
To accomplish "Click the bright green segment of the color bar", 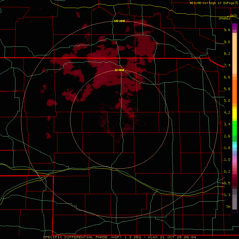I will tap(234, 128).
